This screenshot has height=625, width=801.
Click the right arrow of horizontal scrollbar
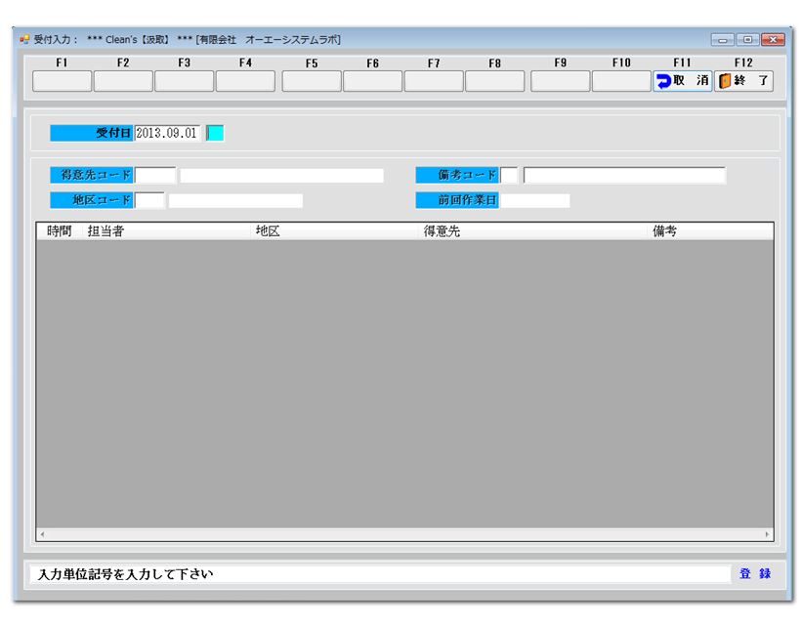[767, 534]
